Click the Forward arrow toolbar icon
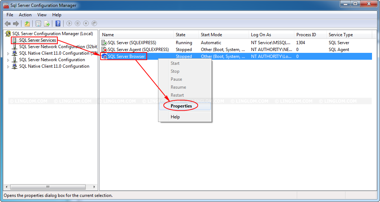The image size is (380, 202). [16, 24]
